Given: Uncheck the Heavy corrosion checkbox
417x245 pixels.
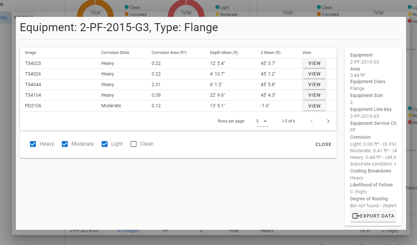Looking at the screenshot, I should tap(33, 144).
